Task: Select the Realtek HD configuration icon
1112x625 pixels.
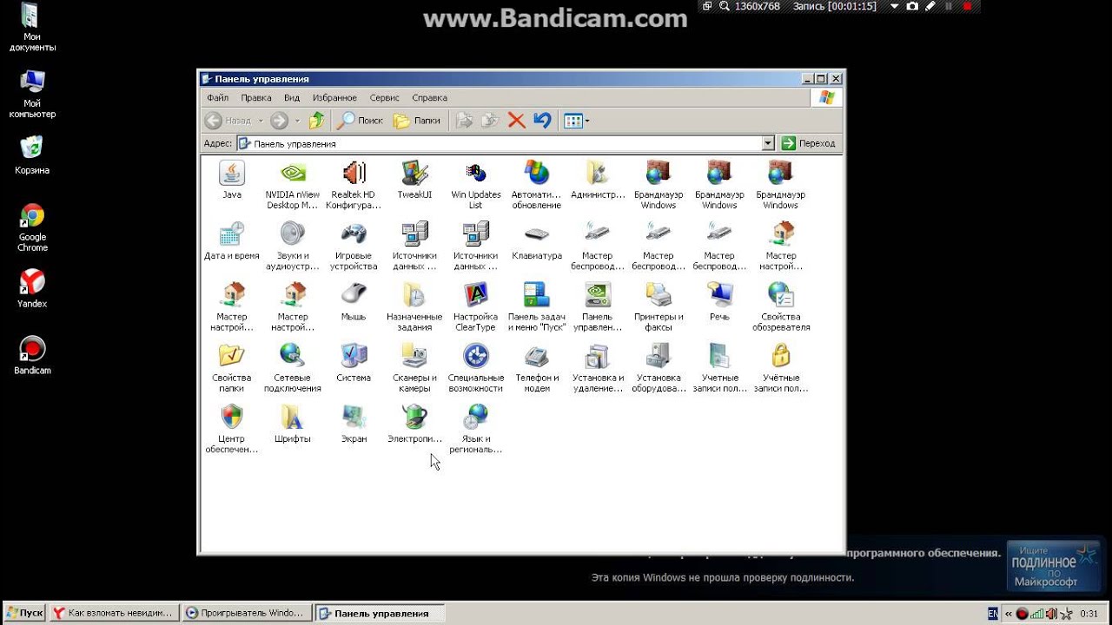Action: pyautogui.click(x=354, y=185)
